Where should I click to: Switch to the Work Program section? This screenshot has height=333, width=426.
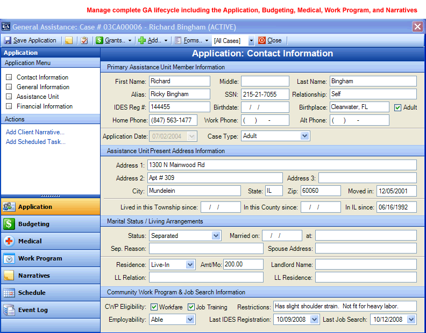51,258
